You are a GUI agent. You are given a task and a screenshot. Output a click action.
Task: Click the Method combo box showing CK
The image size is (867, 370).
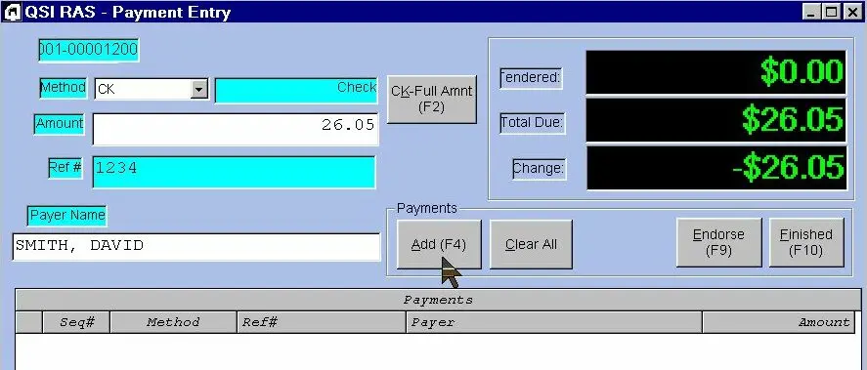(x=152, y=89)
